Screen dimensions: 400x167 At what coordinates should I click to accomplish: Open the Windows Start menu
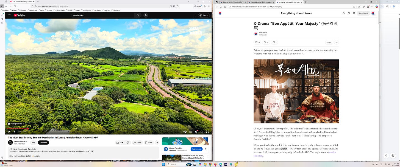163,164
